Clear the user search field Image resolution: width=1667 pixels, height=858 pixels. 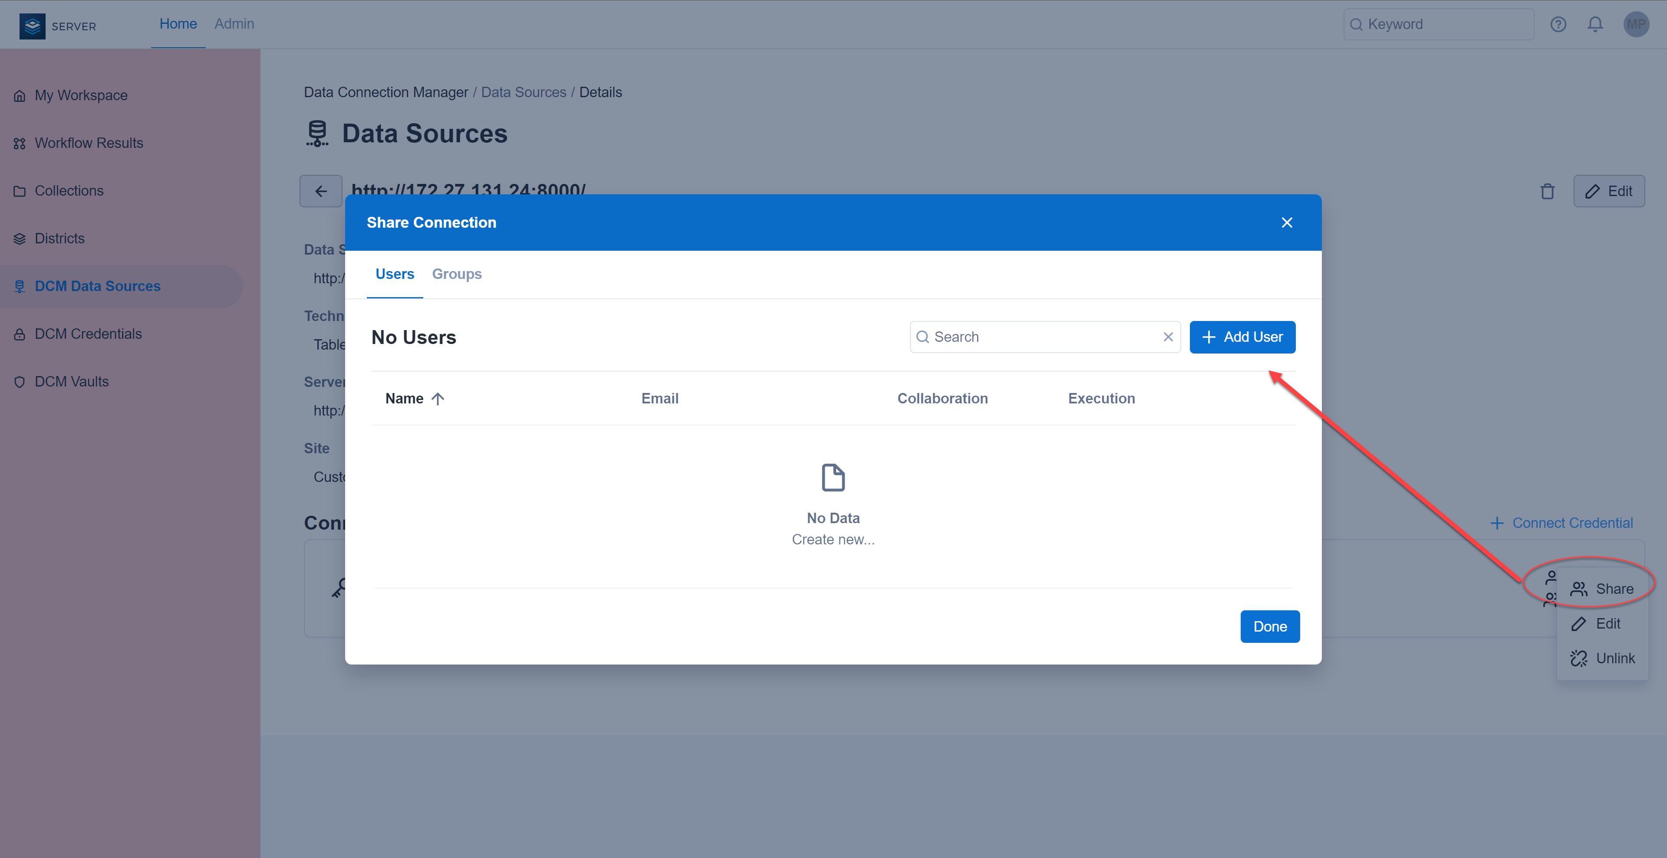(1168, 337)
